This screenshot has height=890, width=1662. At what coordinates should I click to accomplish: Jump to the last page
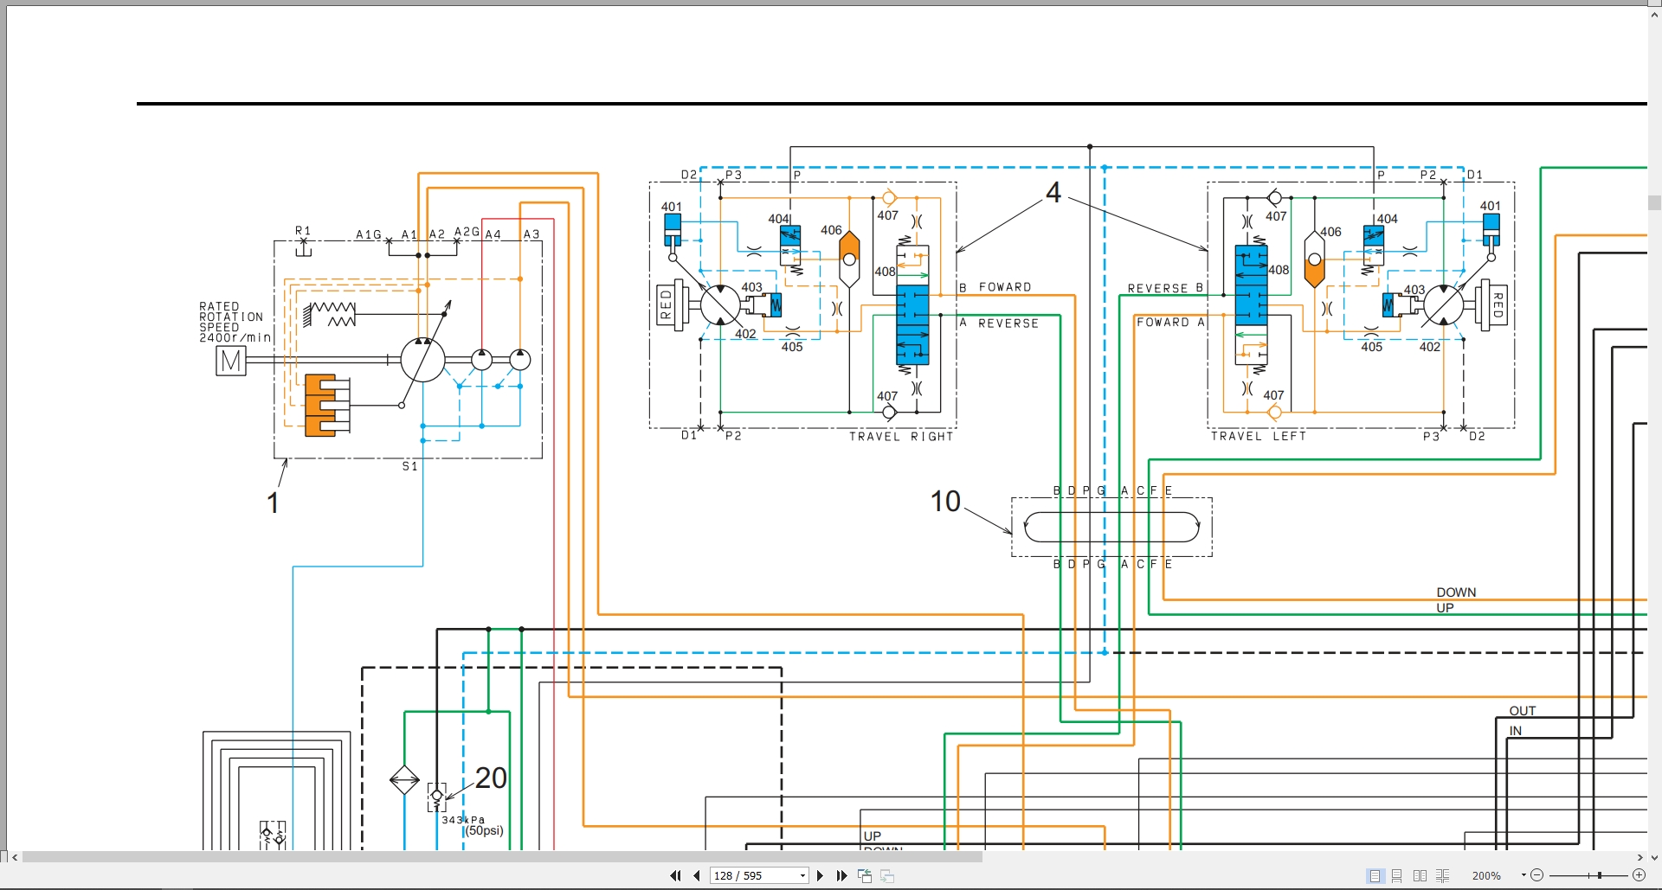point(841,876)
